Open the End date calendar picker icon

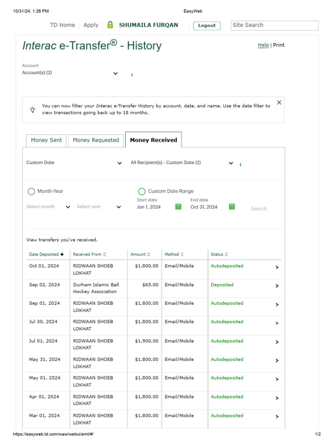[x=232, y=206]
